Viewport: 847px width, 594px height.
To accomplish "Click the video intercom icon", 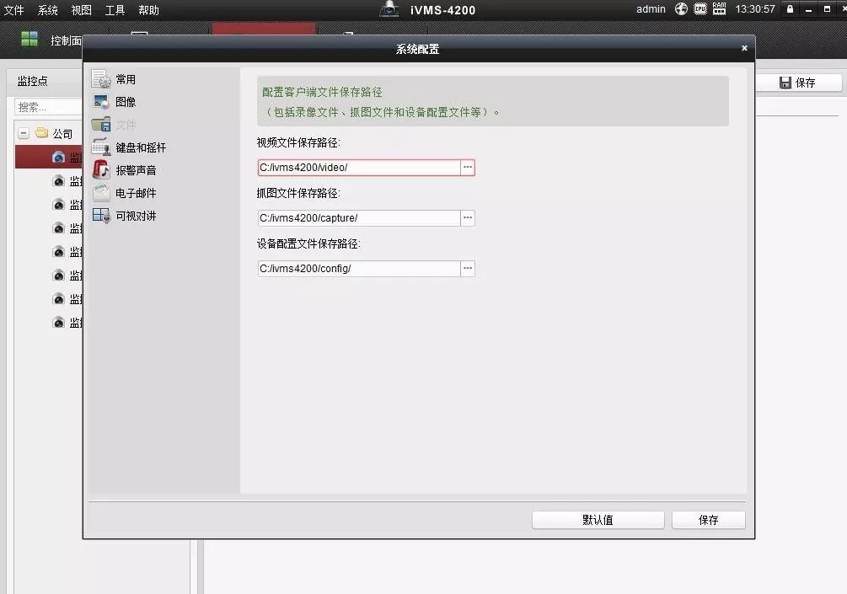I will click(101, 216).
